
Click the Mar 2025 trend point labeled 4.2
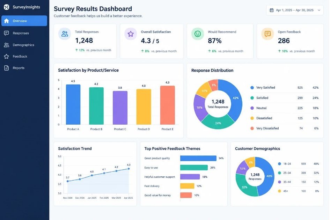point(116,171)
